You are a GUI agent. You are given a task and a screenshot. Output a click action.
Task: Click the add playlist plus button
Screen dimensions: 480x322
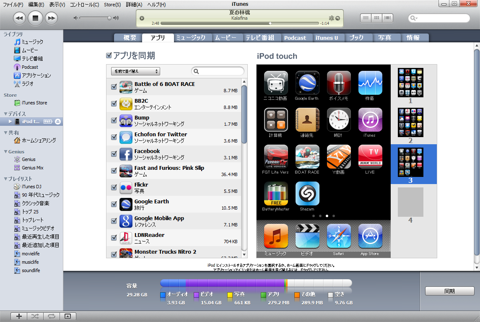[19, 316]
